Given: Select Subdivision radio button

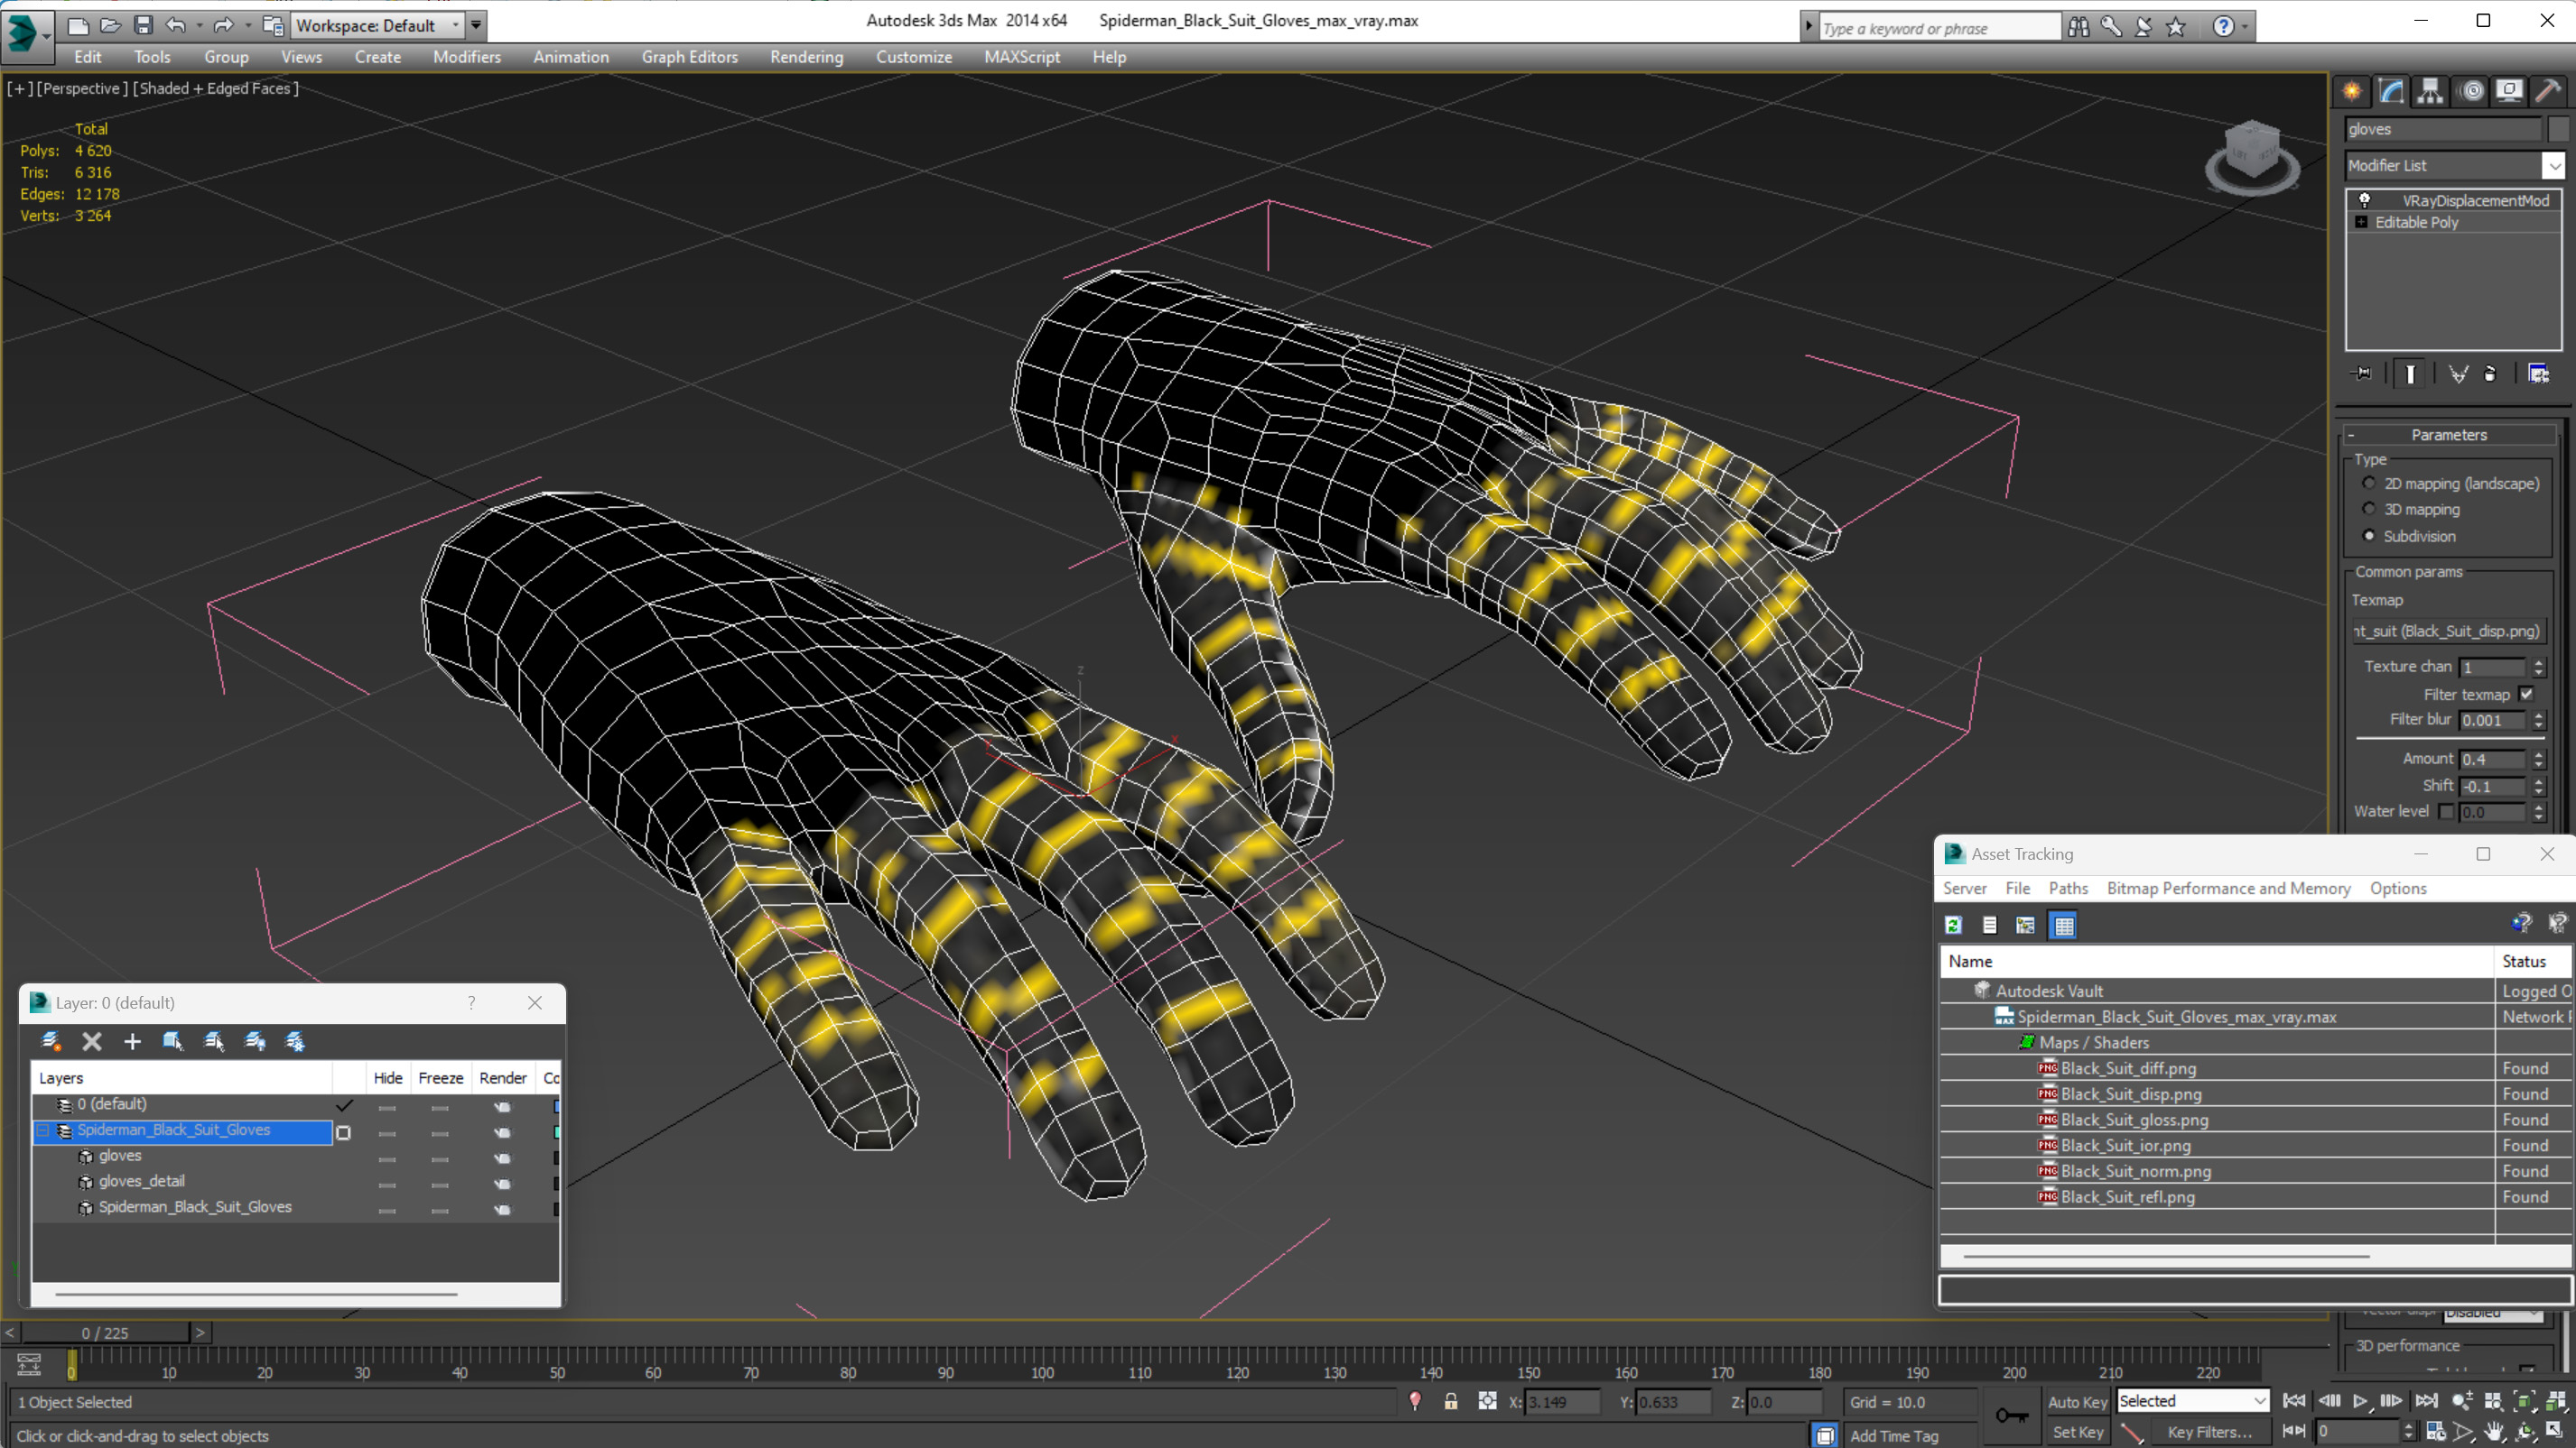Looking at the screenshot, I should (x=2369, y=536).
